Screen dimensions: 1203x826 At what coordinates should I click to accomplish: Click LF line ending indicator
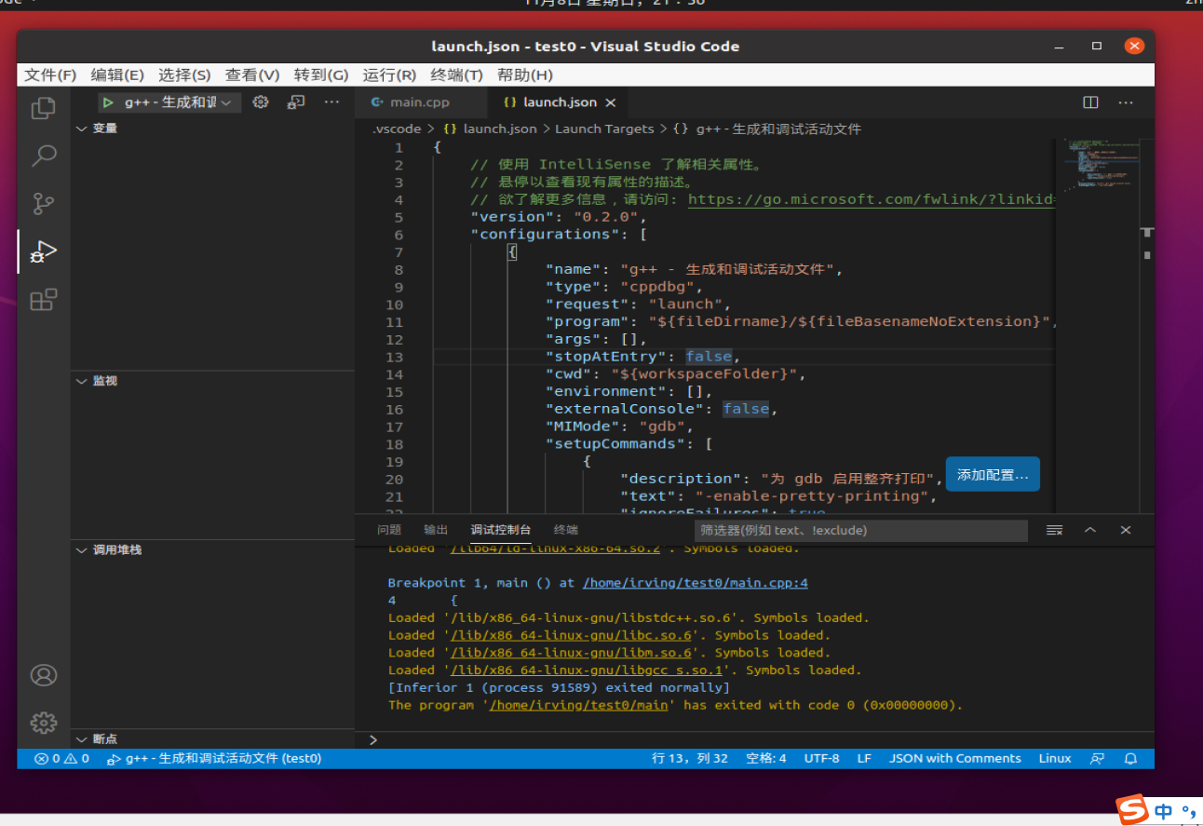tap(864, 758)
